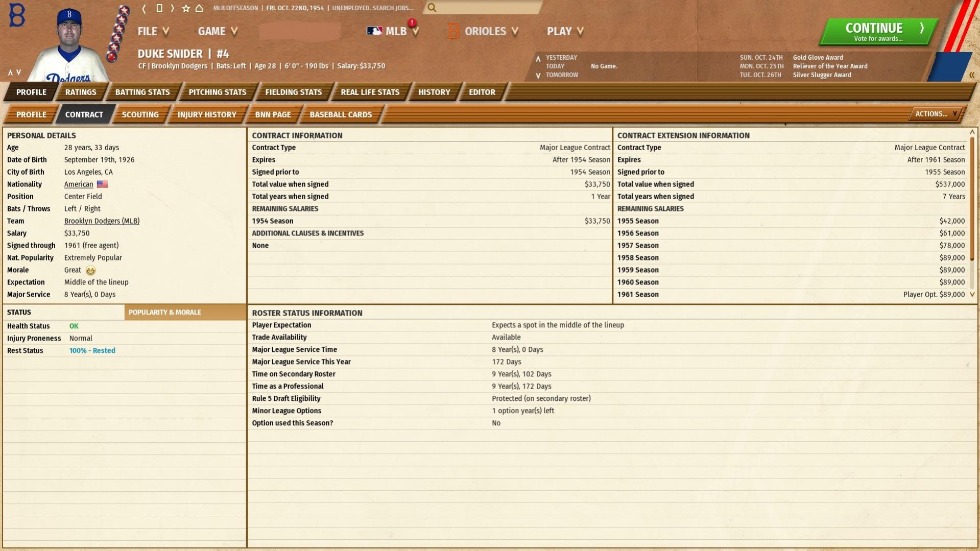Open the BASEBALL CARDS sub-tab
This screenshot has height=551, width=980.
[x=341, y=114]
